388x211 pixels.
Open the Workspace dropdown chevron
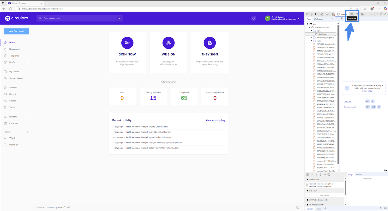point(332,19)
